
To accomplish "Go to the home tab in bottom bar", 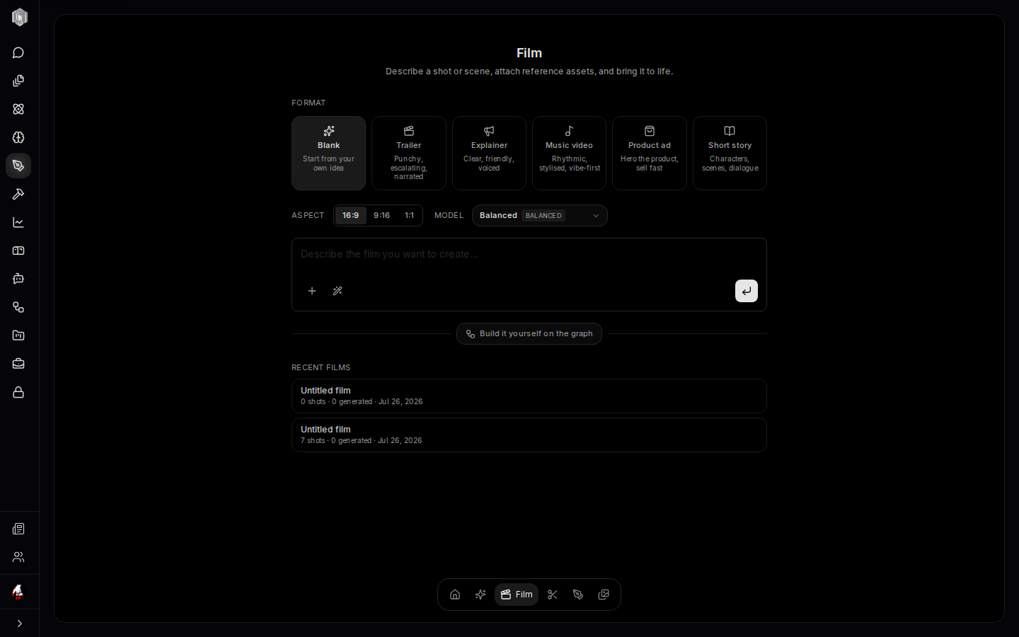I will pos(455,595).
